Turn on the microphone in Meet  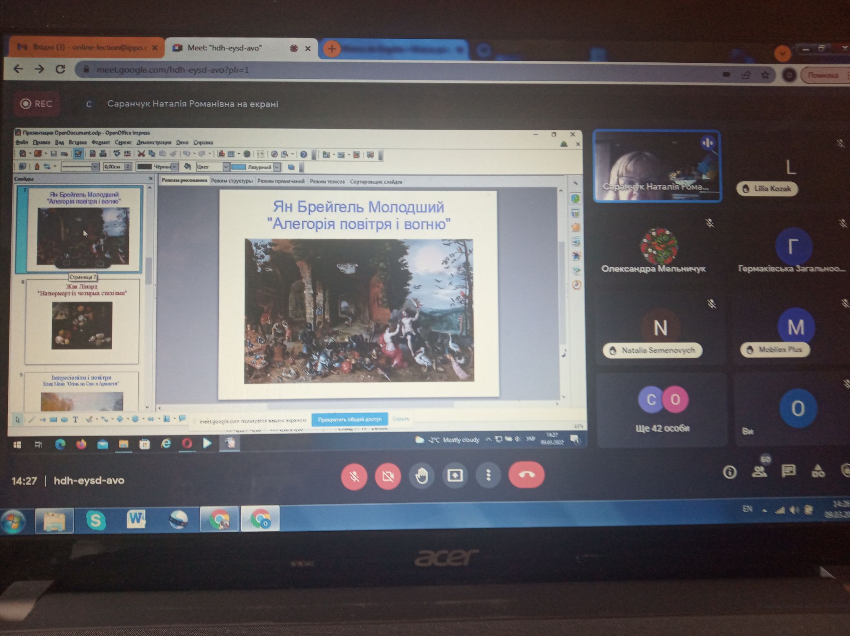[354, 476]
